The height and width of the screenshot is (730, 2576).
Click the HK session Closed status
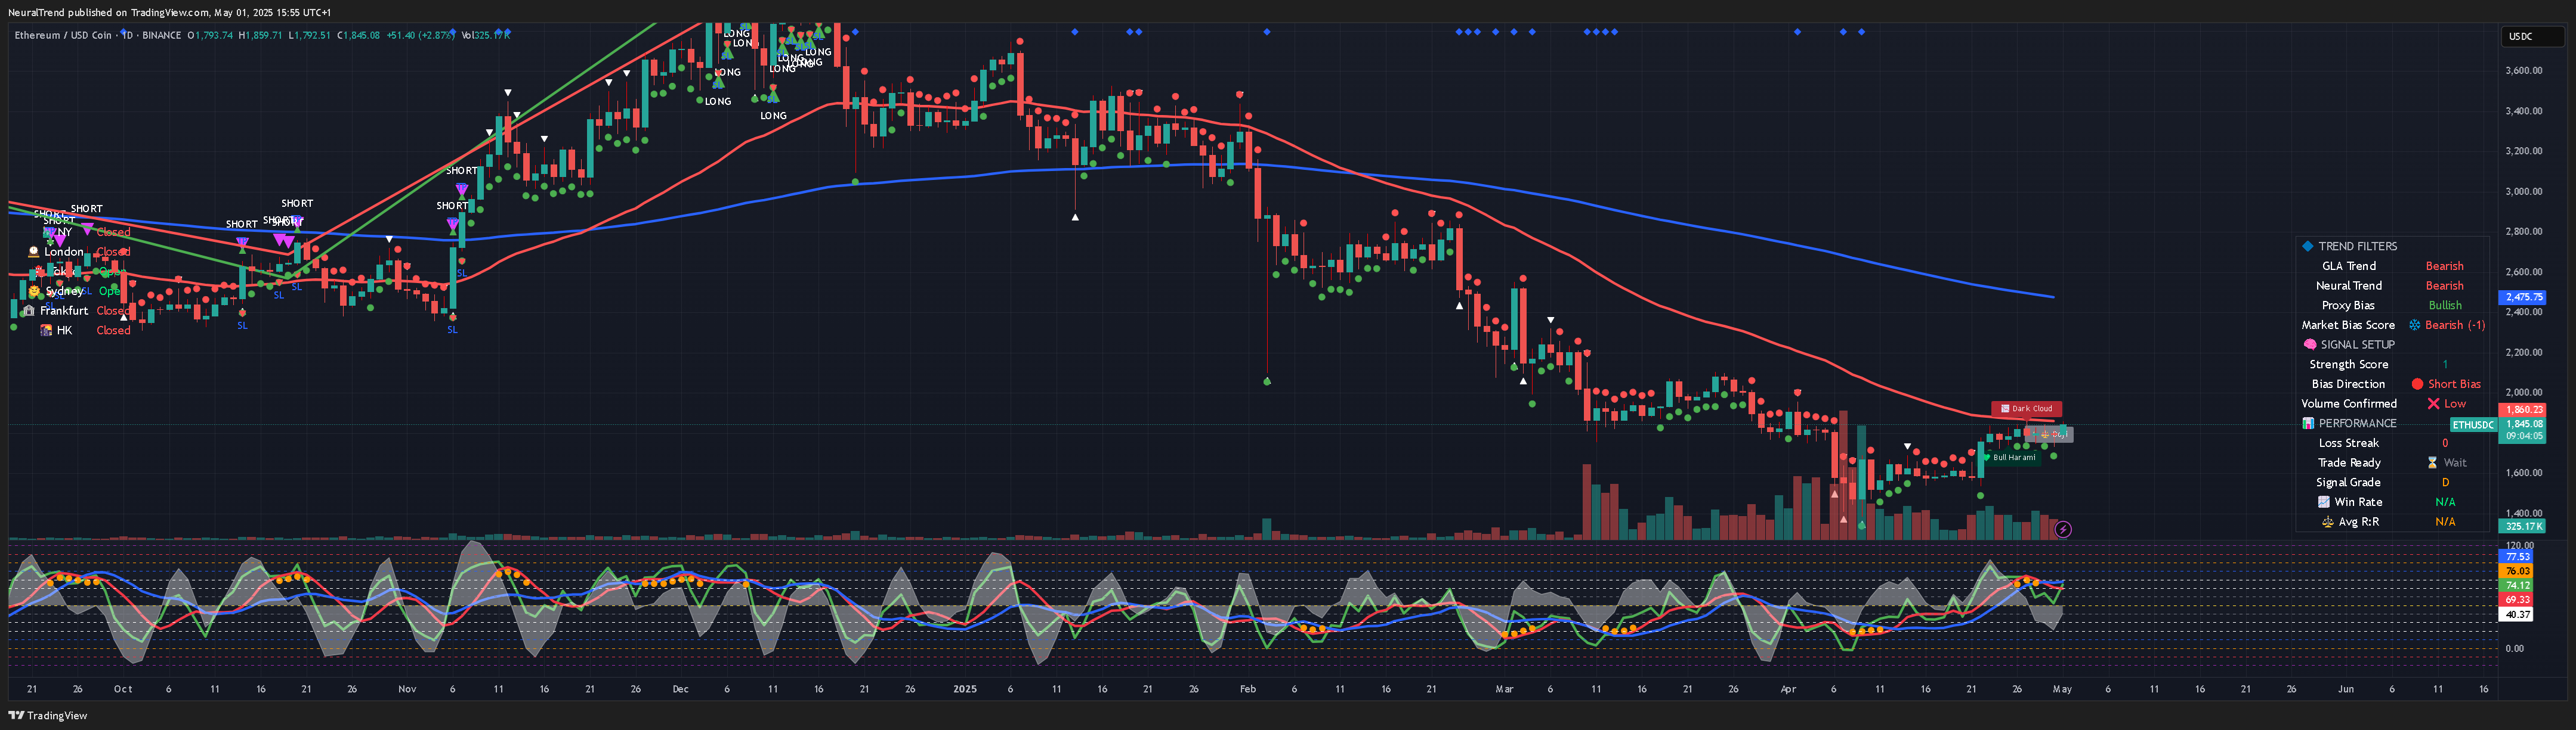(113, 331)
